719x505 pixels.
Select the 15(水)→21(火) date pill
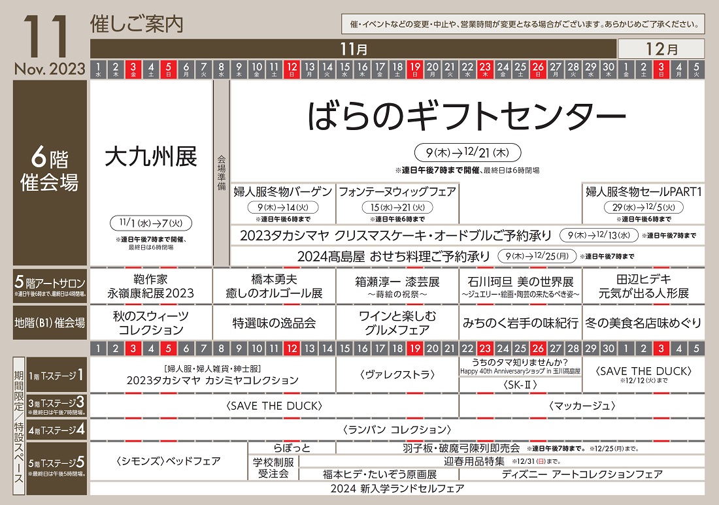pos(397,207)
